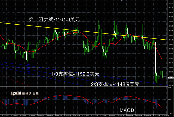Click the current price tag 1154.79
174x117 pixels.
click(x=171, y=78)
